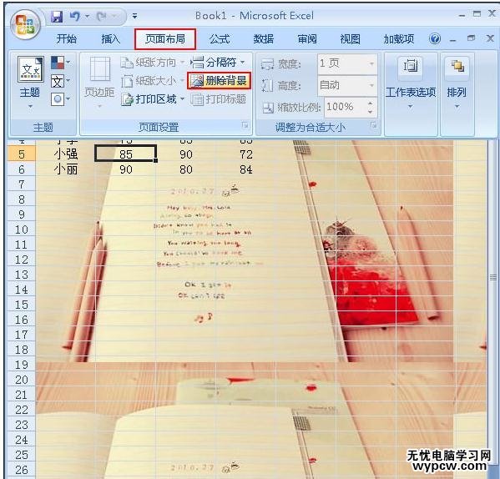Select cell with name 小强
This screenshot has height=479, width=500.
click(x=65, y=154)
